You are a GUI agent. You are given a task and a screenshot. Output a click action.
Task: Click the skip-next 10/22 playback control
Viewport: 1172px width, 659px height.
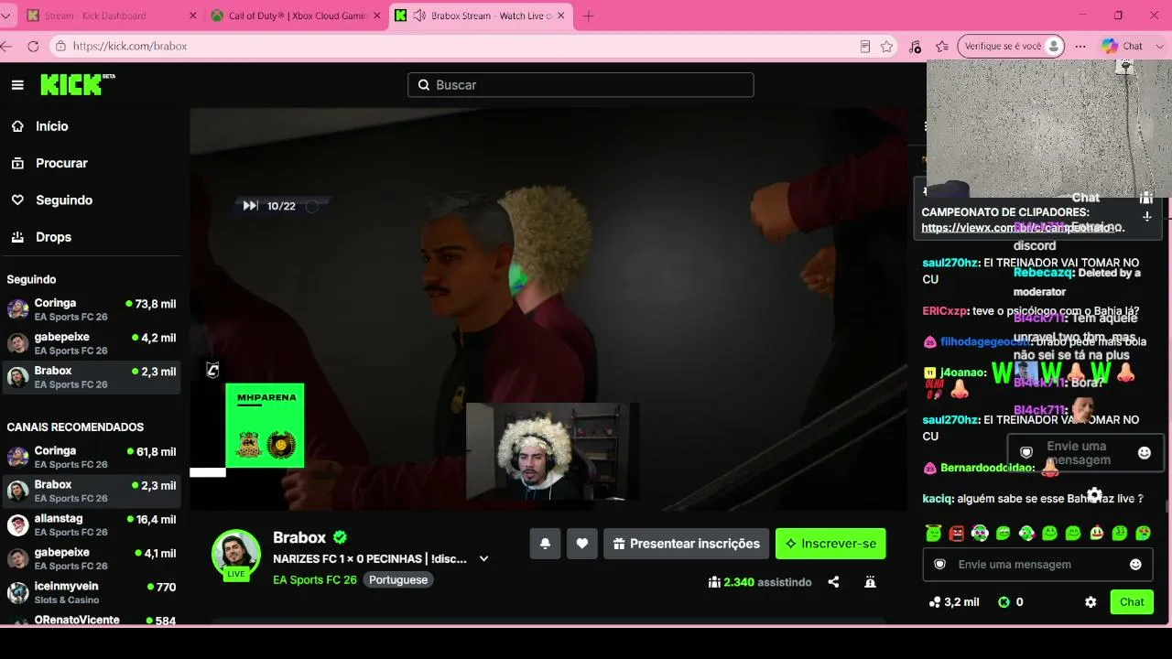tap(250, 206)
